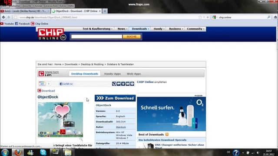Open the Chronik menu in Firefox
Screen dimensions: 278x156
point(38,6)
